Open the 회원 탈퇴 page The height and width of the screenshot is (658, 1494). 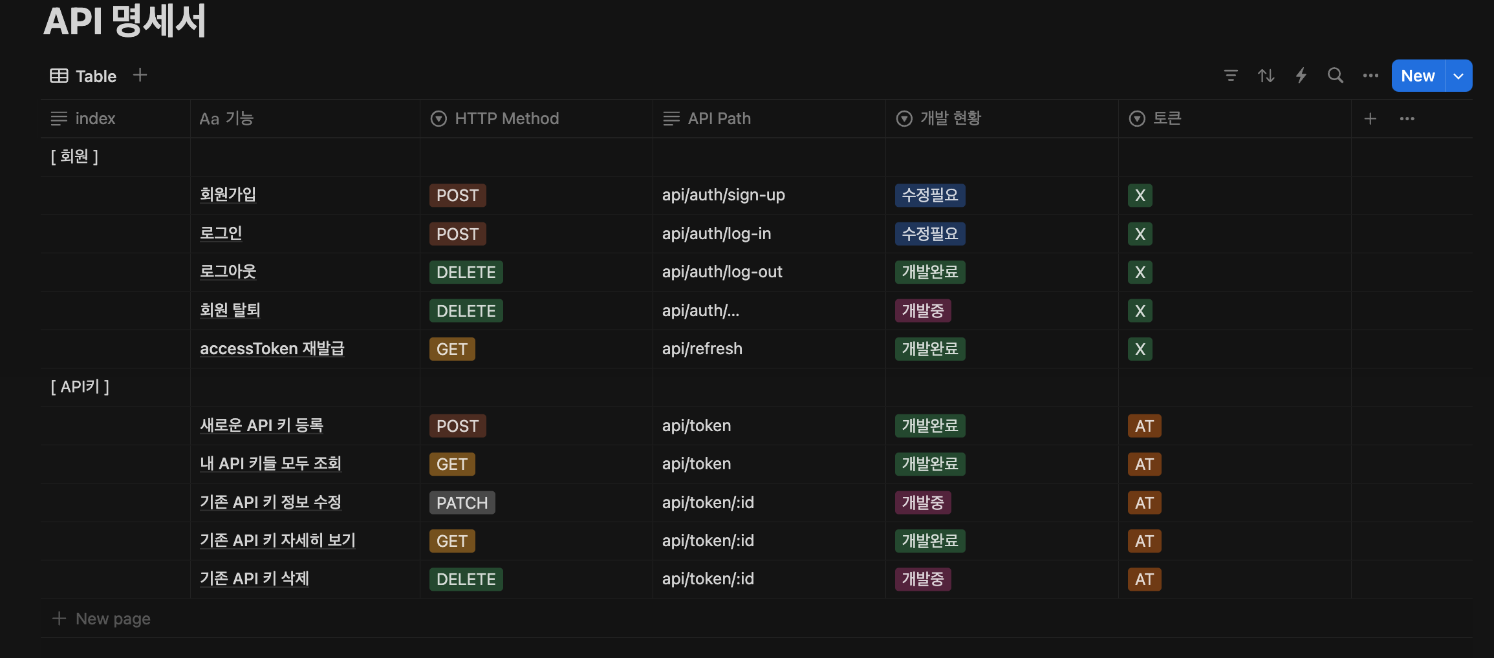point(230,310)
